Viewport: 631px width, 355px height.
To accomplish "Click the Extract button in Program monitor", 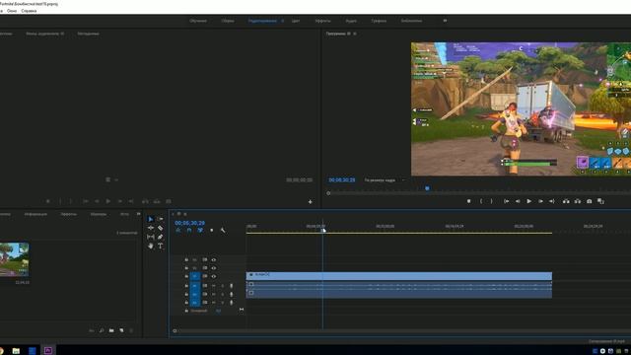I will [x=578, y=201].
